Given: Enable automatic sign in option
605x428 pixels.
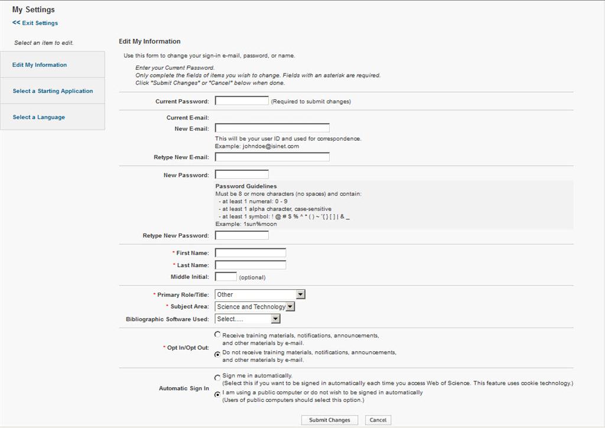Looking at the screenshot, I should tap(216, 377).
